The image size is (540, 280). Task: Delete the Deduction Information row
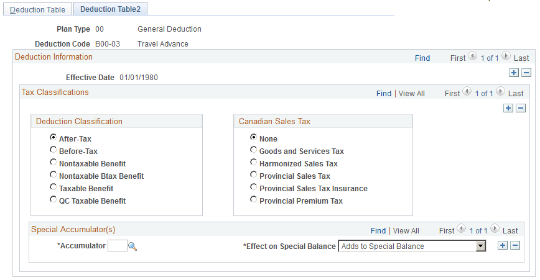(526, 73)
